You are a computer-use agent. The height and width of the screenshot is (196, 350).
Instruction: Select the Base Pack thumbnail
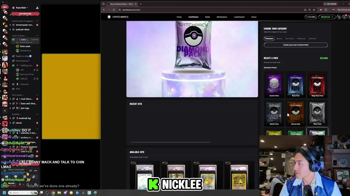[296, 85]
